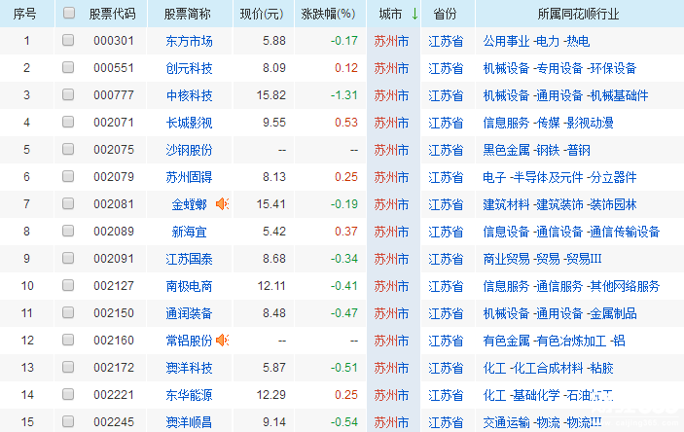Screen dimensions: 684x432
Task: Check the box for stock 000551
Action: pyautogui.click(x=68, y=67)
